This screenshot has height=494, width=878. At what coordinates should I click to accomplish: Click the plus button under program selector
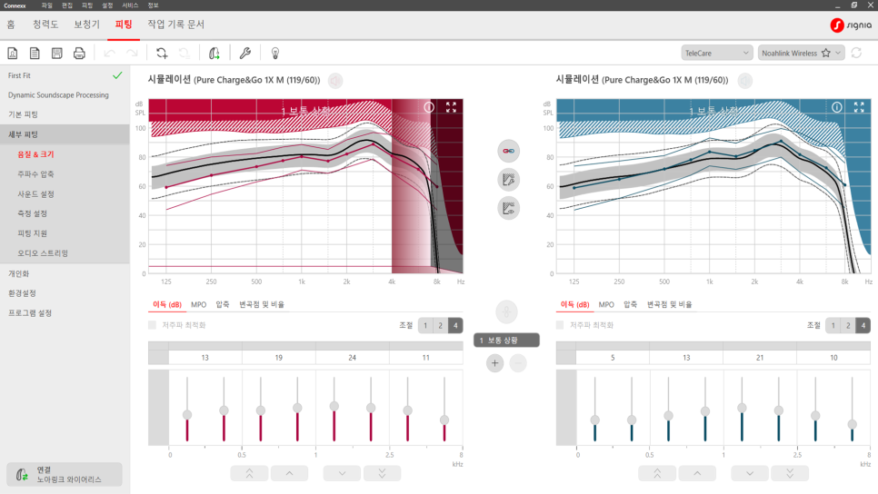[494, 363]
